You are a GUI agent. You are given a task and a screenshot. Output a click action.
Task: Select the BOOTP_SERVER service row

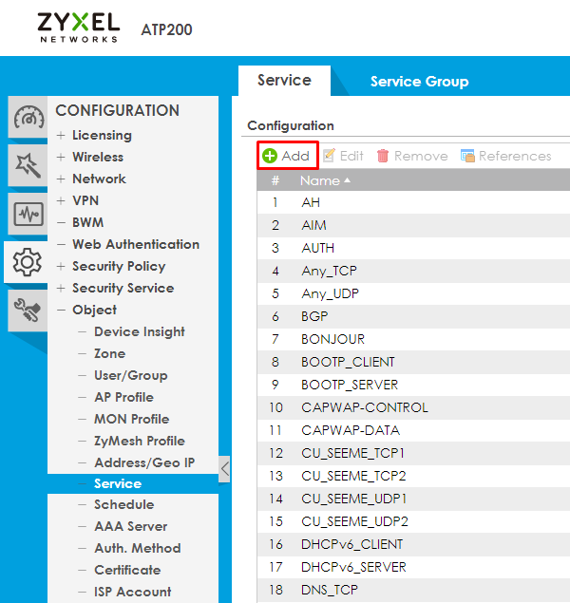click(413, 385)
